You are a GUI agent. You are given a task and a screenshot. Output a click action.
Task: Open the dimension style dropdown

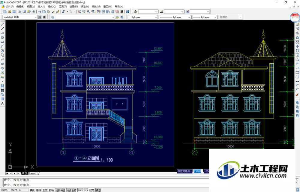tap(174, 12)
